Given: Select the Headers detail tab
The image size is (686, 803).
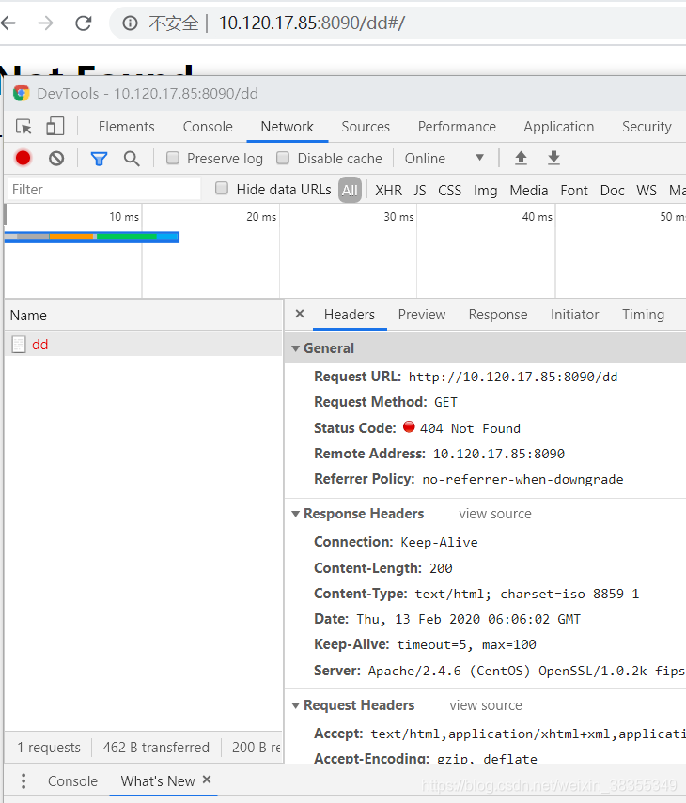Looking at the screenshot, I should [x=350, y=315].
